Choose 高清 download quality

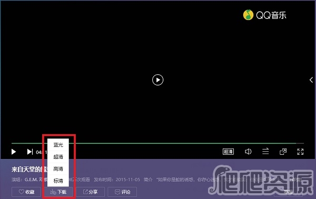point(58,168)
